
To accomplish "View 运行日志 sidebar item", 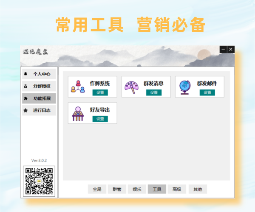I will tap(39, 111).
